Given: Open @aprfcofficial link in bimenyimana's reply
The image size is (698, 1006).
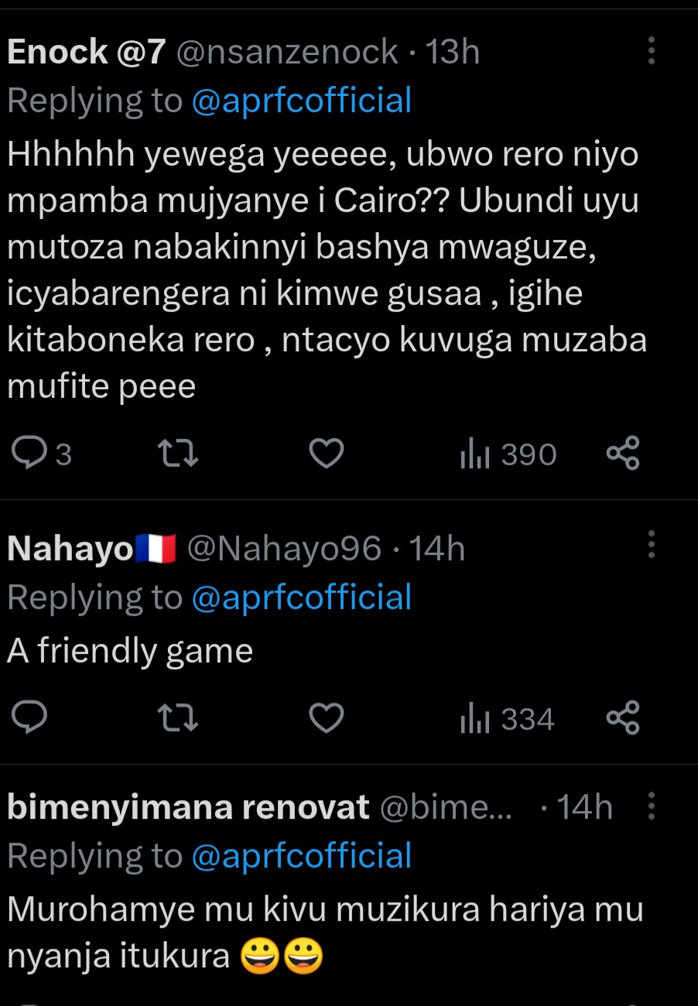Looking at the screenshot, I should (x=301, y=857).
